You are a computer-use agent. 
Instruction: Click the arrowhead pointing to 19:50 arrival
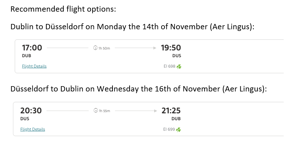coord(154,48)
